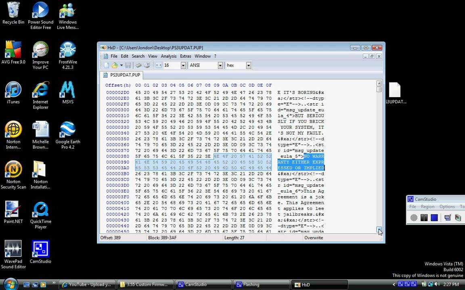Image resolution: width=465 pixels, height=290 pixels.
Task: Select the PS3UPDAT.PUP document tab
Action: click(x=121, y=75)
